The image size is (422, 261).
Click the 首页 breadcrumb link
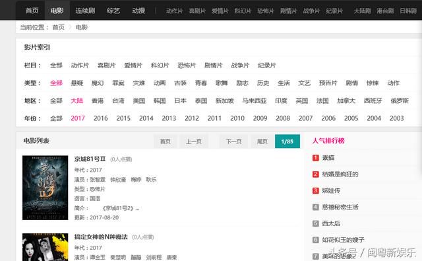click(59, 27)
